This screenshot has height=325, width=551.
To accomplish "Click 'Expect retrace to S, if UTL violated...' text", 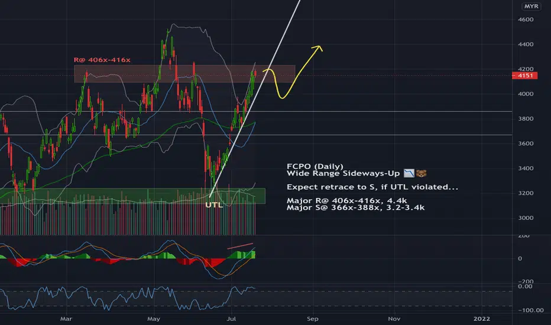I will [x=372, y=187].
